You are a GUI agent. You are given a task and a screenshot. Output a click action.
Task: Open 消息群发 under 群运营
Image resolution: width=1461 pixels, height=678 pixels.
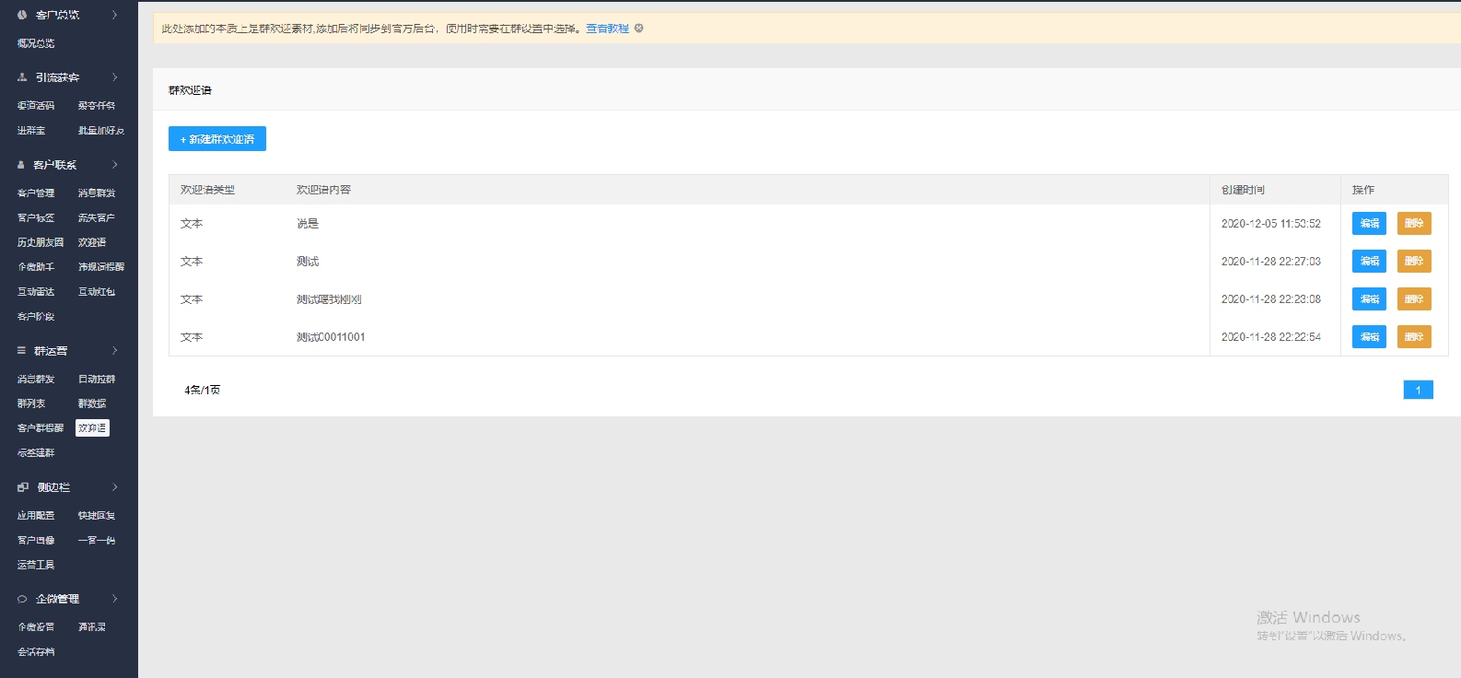[36, 380]
